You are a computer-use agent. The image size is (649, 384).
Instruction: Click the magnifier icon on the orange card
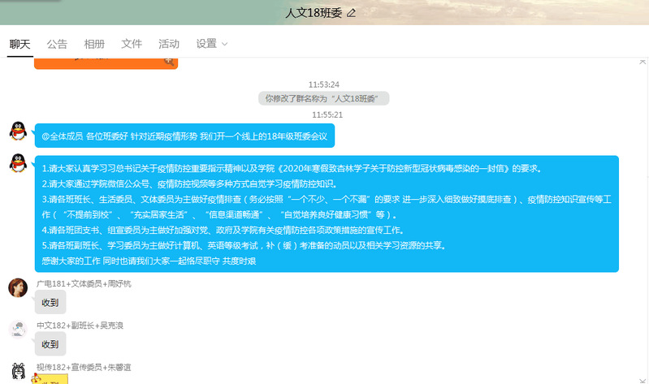(x=168, y=60)
